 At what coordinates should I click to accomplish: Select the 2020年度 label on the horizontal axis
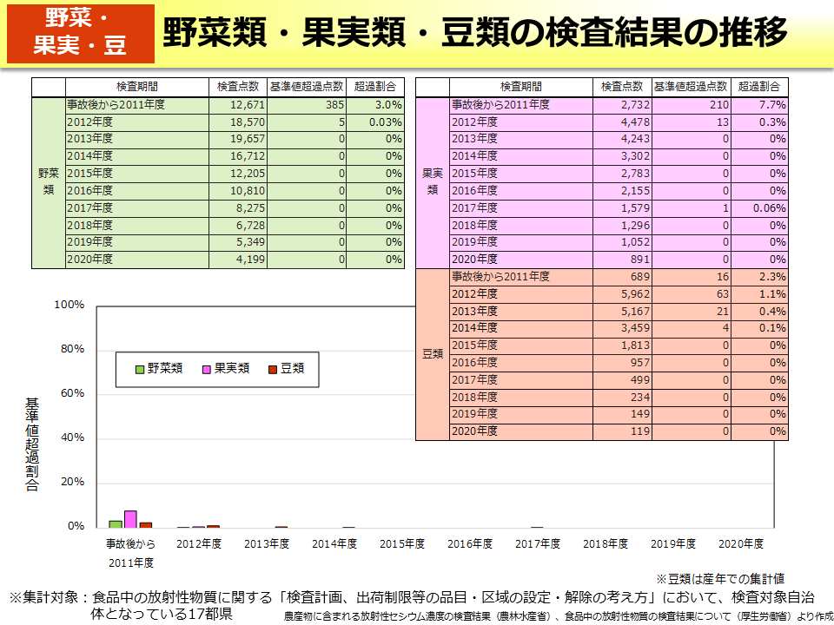(x=741, y=544)
